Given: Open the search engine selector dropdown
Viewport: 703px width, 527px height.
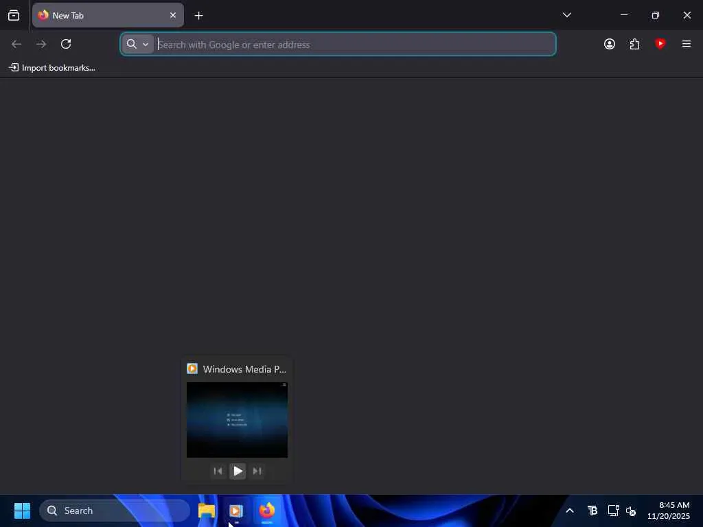Looking at the screenshot, I should tap(137, 44).
